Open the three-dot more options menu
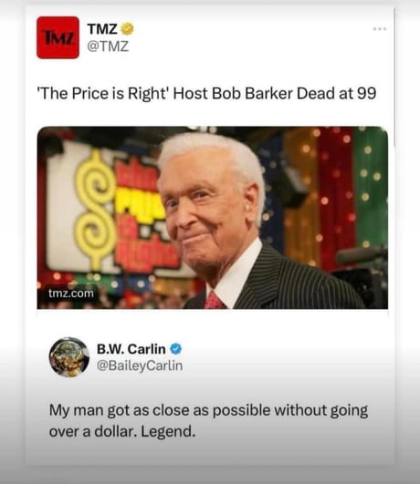The width and height of the screenshot is (420, 484). click(380, 29)
